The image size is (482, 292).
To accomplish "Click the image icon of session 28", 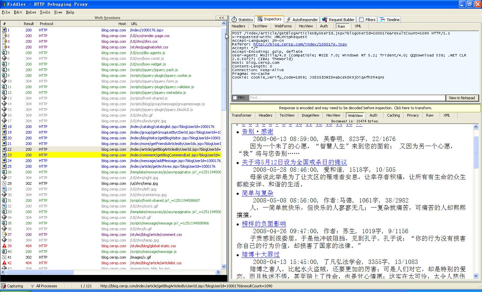I will click(4, 183).
